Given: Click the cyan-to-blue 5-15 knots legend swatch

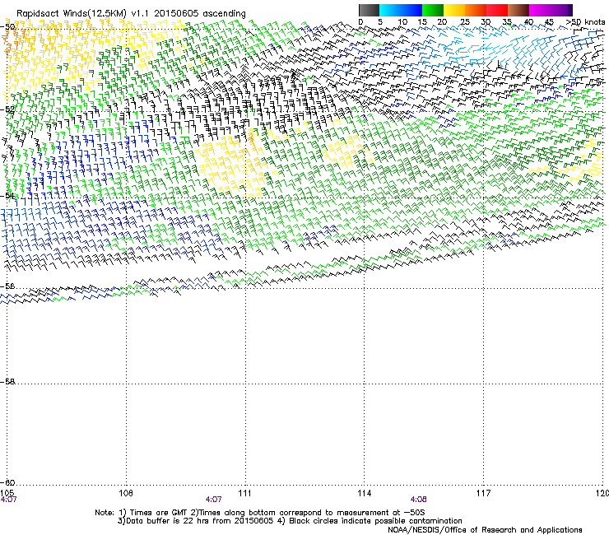Looking at the screenshot, I should (x=401, y=10).
